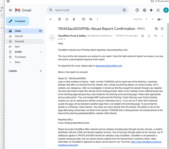This screenshot has height=149, width=169.
Task: Move email to a folder
Action: pos(91,19)
